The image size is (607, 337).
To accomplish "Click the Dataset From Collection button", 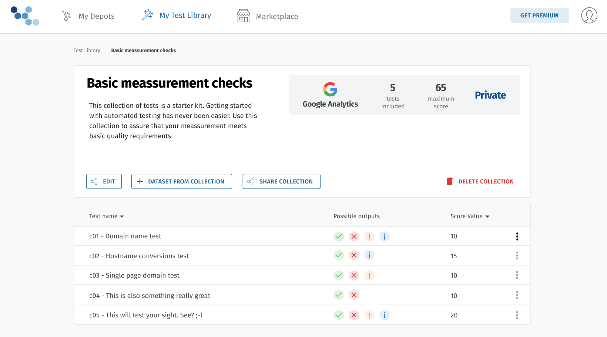I will point(181,181).
